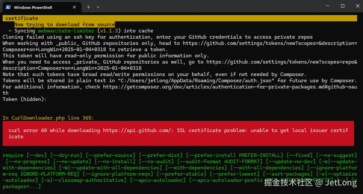Open a new terminal tab with plus icon
The height and width of the screenshot is (194, 363).
[x=88, y=7]
